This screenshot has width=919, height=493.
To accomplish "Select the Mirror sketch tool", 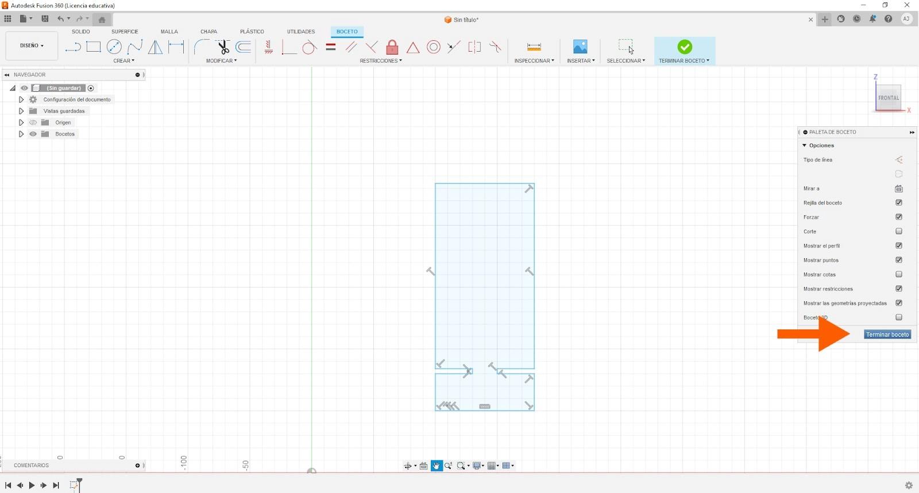I will click(x=155, y=47).
